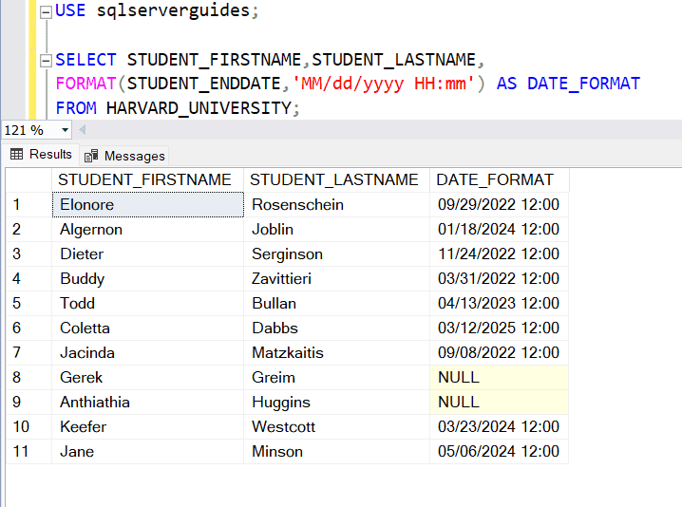682x507 pixels.
Task: Select the STUDENT_FIRSTNAME column header
Action: (147, 180)
